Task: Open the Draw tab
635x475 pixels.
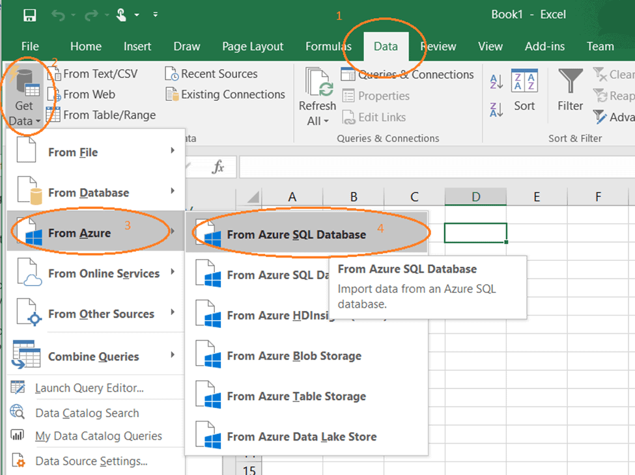Action: pyautogui.click(x=187, y=47)
